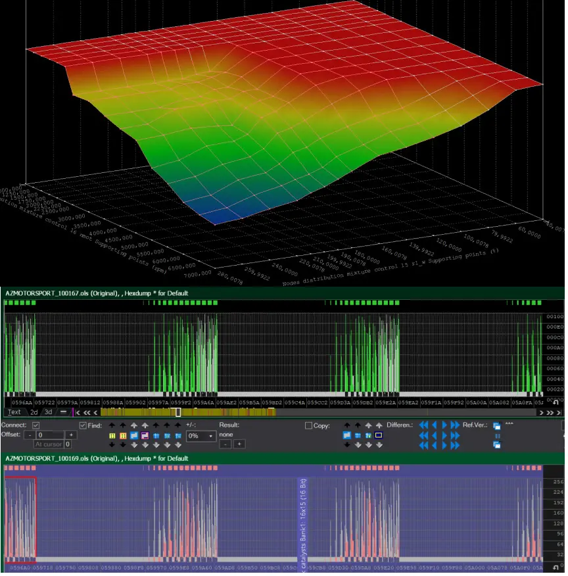The image size is (568, 576).
Task: Check the Copy checkbox
Action: [x=309, y=425]
